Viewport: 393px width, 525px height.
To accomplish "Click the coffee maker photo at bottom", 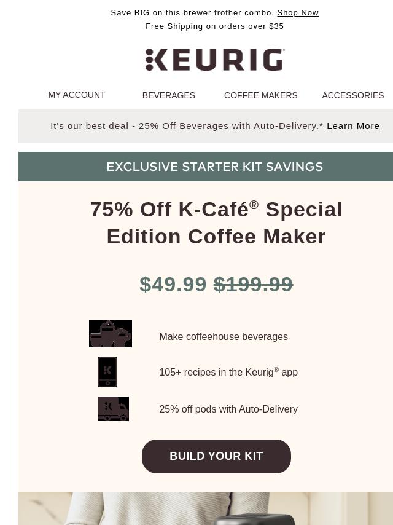I will tap(206, 508).
